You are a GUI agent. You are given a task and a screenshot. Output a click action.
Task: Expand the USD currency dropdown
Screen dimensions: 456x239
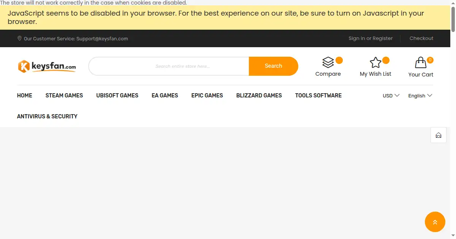(x=391, y=96)
